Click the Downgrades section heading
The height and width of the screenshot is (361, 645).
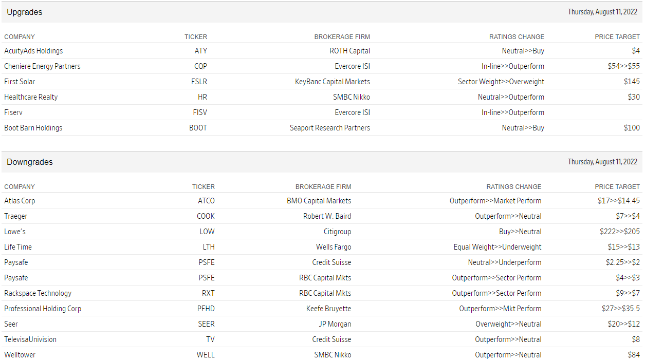[30, 162]
